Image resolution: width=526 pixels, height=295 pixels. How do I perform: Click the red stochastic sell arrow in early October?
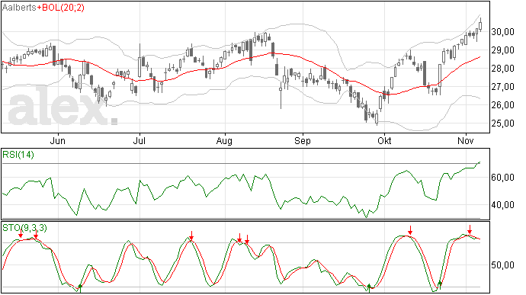click(410, 230)
